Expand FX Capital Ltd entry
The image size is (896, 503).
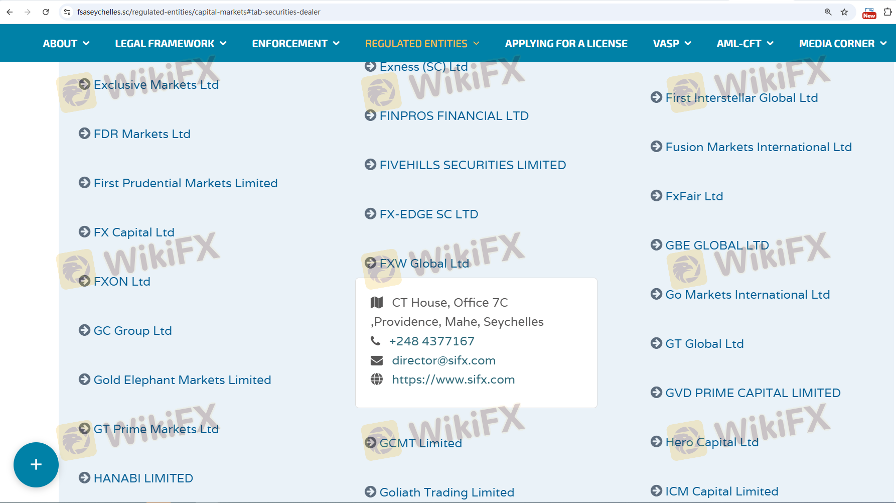pyautogui.click(x=126, y=232)
